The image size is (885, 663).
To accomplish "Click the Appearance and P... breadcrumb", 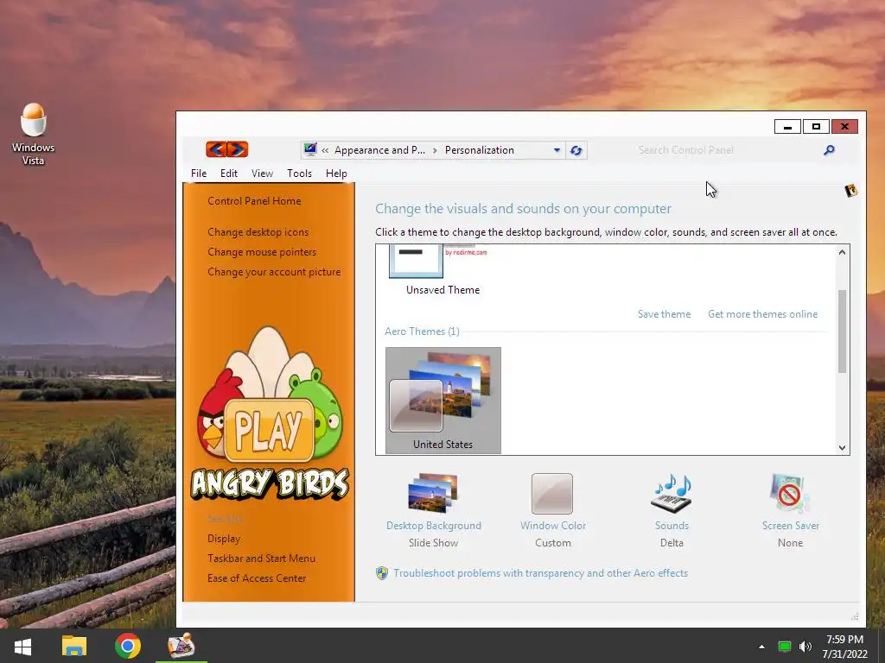I will click(380, 150).
